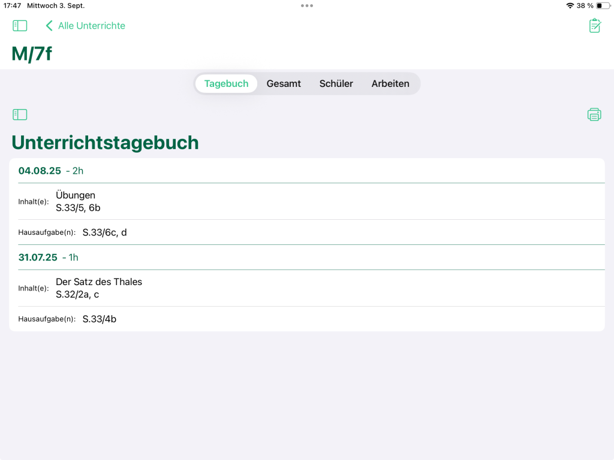Select the Übungen content row
The image size is (614, 460).
coord(76,195)
